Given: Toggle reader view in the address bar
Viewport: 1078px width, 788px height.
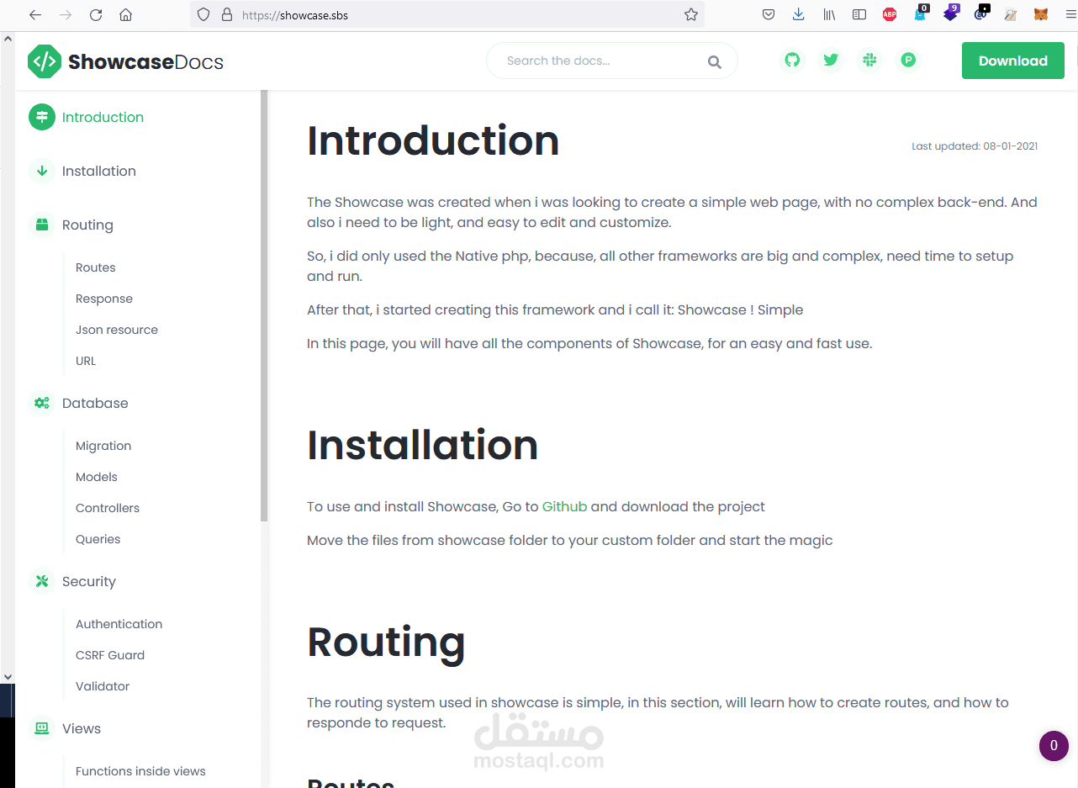Looking at the screenshot, I should [x=859, y=14].
